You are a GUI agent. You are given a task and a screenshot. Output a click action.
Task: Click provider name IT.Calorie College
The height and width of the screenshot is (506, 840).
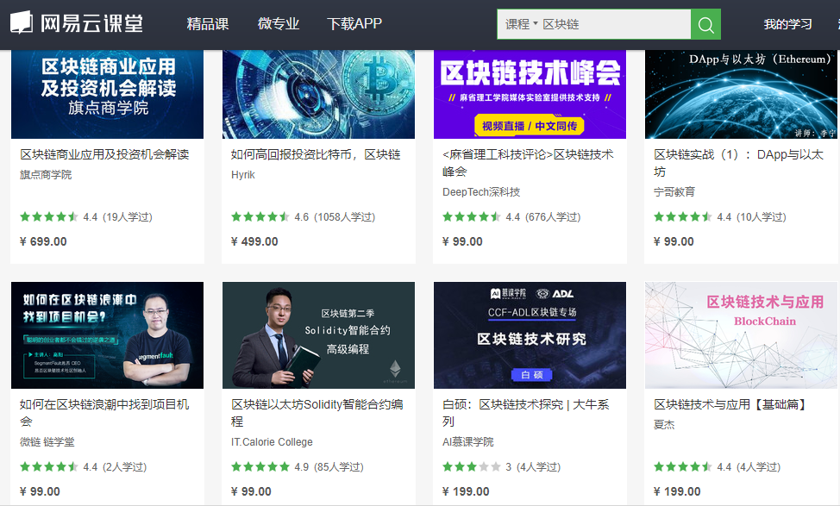(272, 441)
